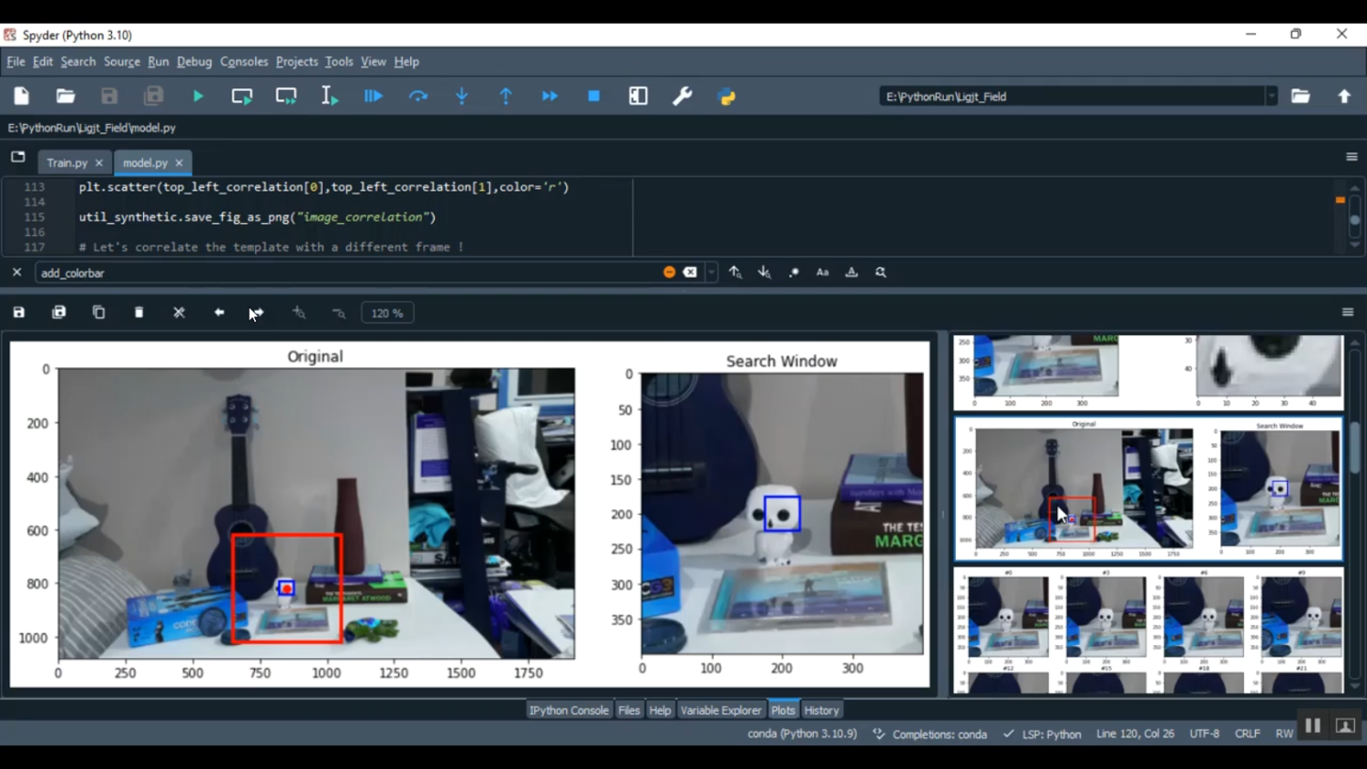Toggle whole words search option

click(851, 272)
